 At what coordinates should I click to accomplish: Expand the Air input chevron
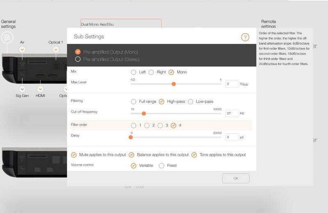(x=23, y=49)
